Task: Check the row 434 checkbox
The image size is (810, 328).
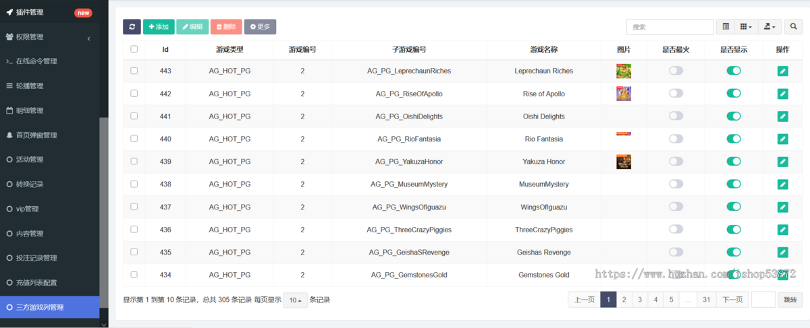Action: point(134,275)
